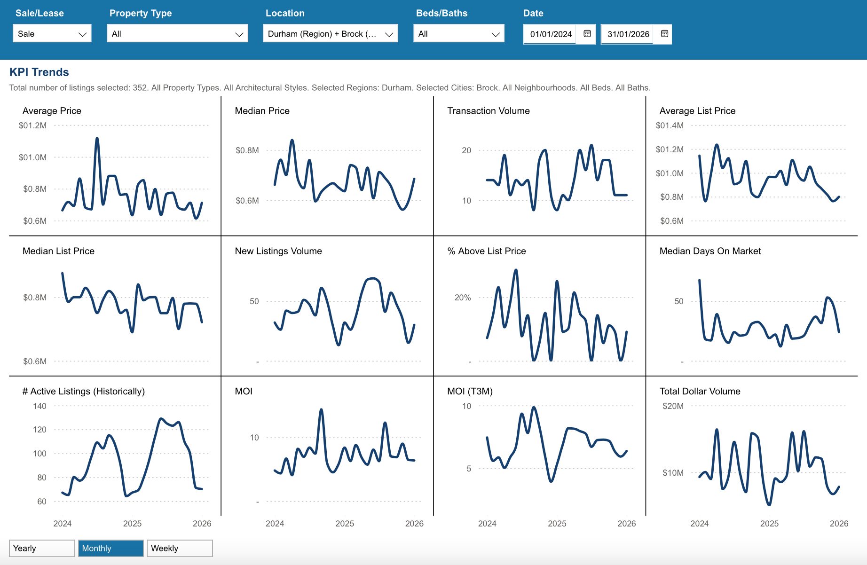This screenshot has height=565, width=867.
Task: Switch to Weekly interval
Action: (x=180, y=548)
